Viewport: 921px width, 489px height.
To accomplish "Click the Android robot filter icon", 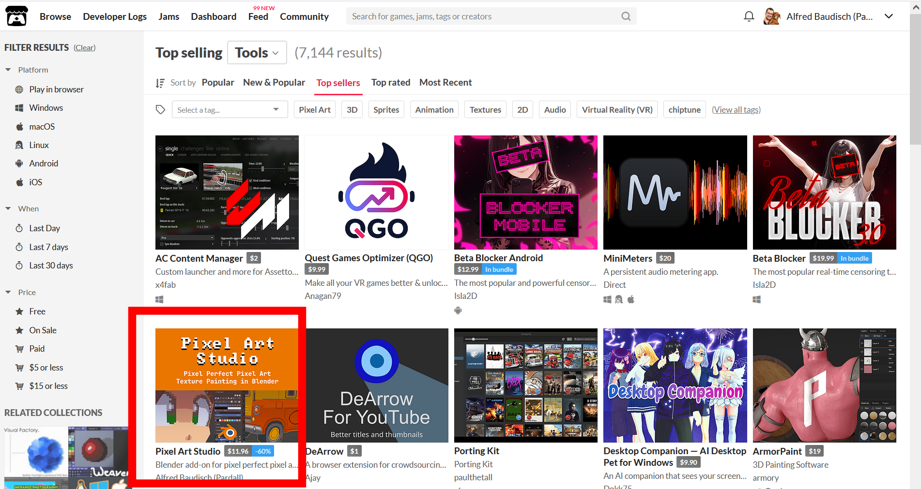I will click(x=19, y=163).
